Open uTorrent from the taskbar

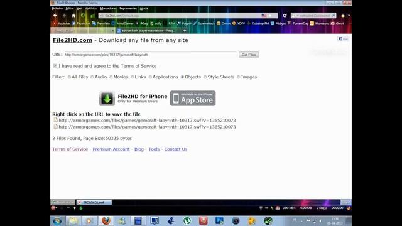coord(187,221)
